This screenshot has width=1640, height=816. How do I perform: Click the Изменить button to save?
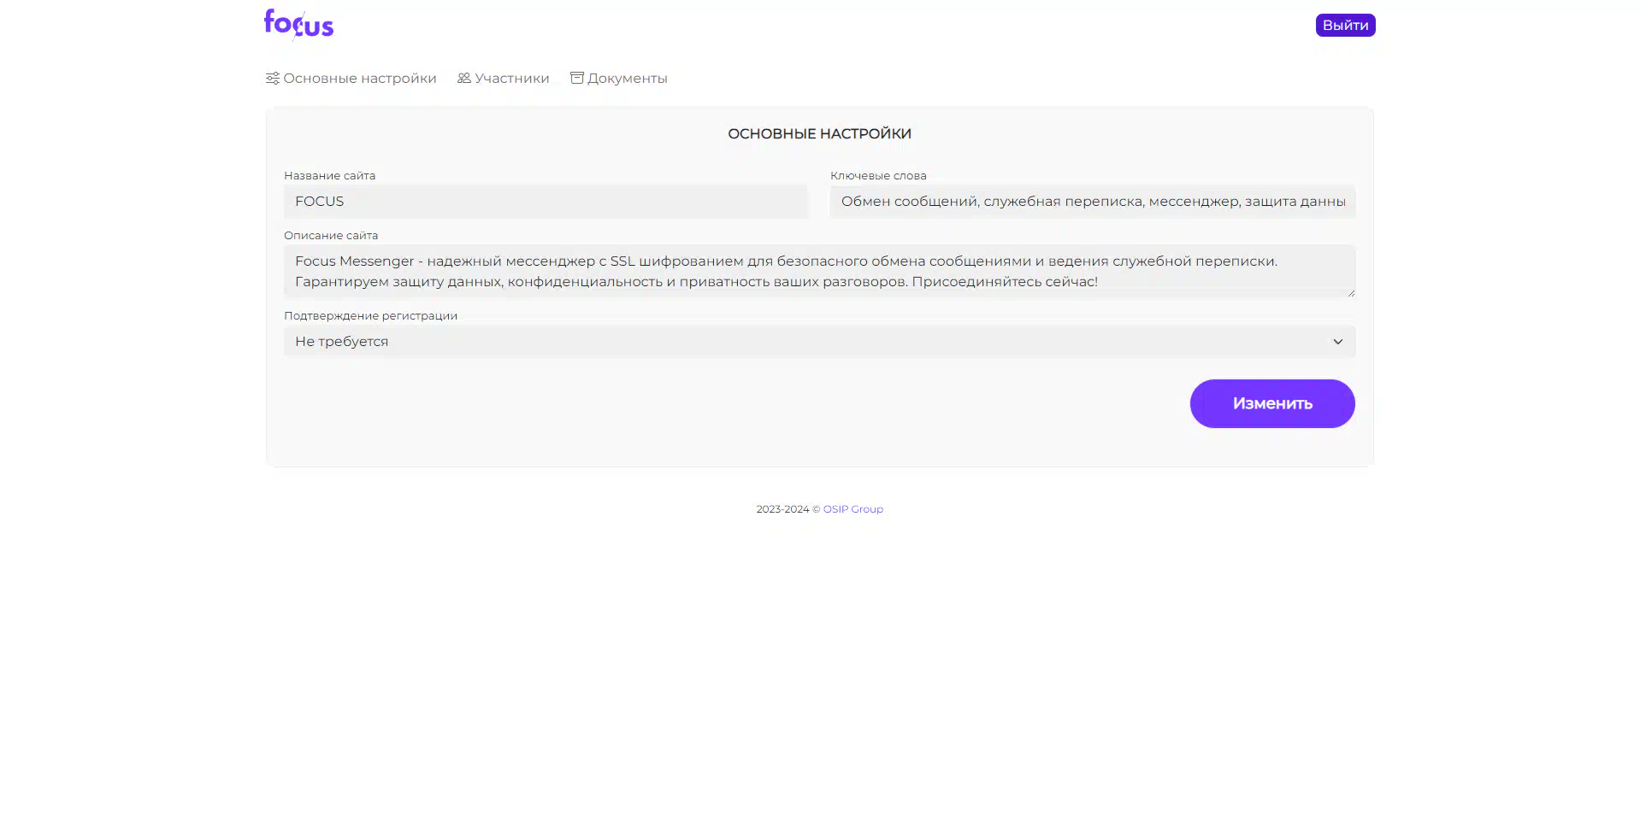[1271, 403]
